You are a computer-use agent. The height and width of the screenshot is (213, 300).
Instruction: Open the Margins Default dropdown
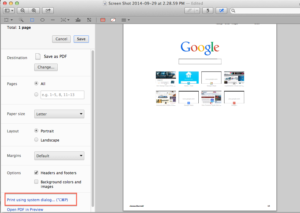59,156
